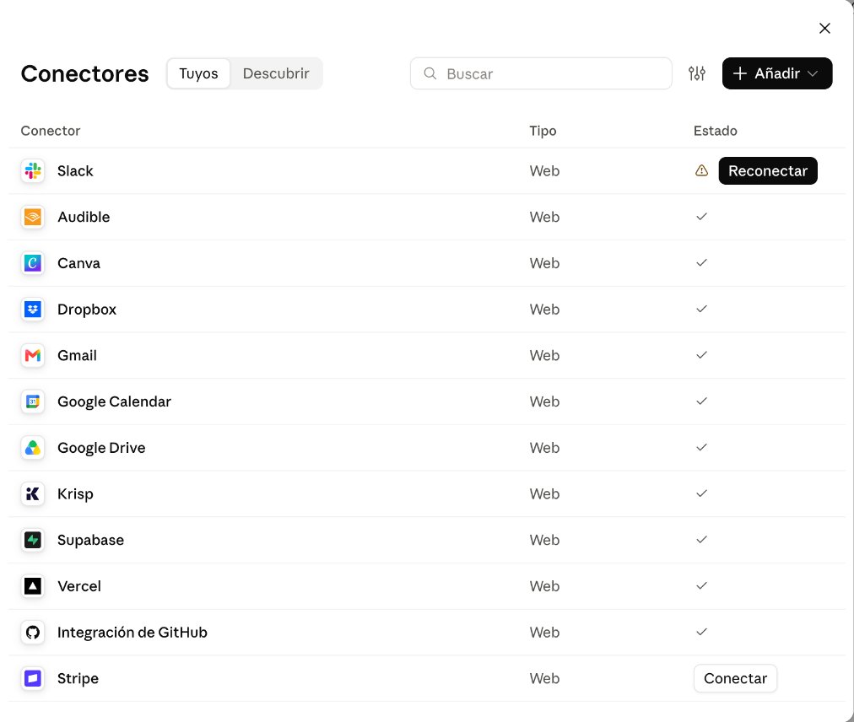Click the Slack connector icon
854x722 pixels.
(33, 171)
